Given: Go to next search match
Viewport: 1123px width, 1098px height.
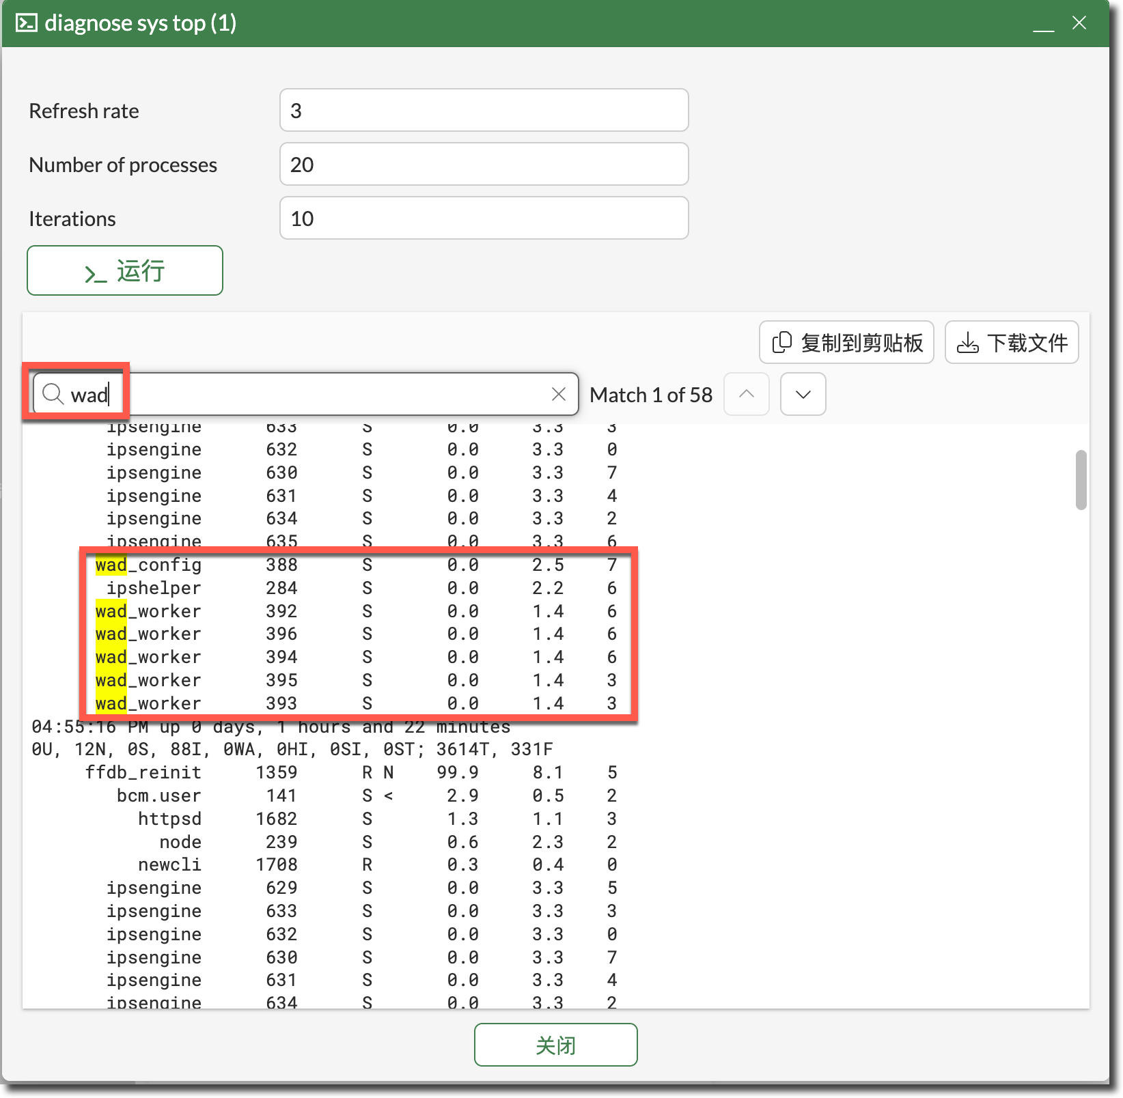Looking at the screenshot, I should coord(803,394).
